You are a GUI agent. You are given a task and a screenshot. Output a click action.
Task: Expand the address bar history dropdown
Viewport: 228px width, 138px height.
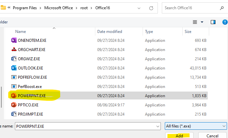pos(139,8)
